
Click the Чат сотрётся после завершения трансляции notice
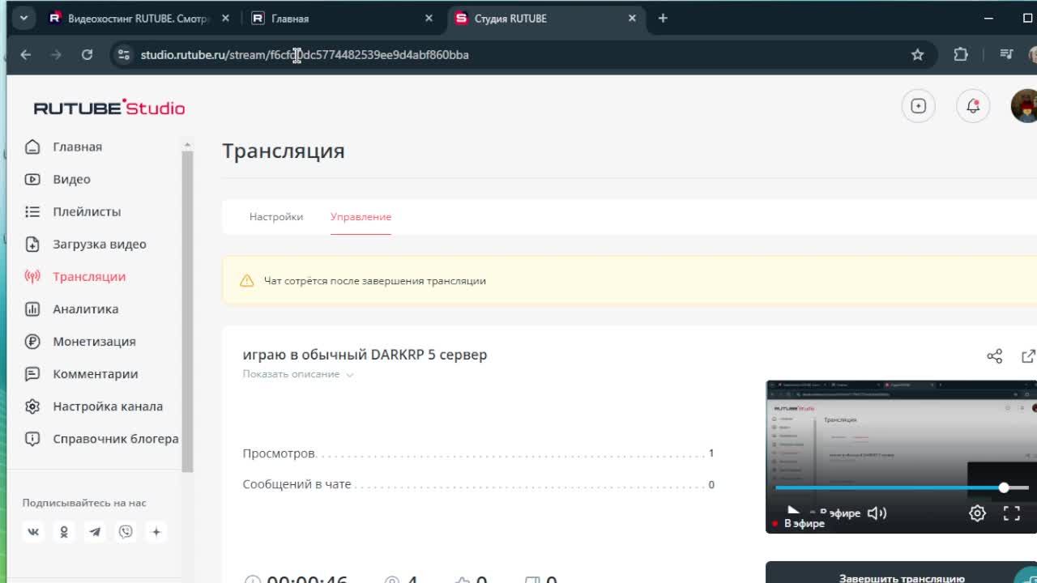click(x=629, y=280)
